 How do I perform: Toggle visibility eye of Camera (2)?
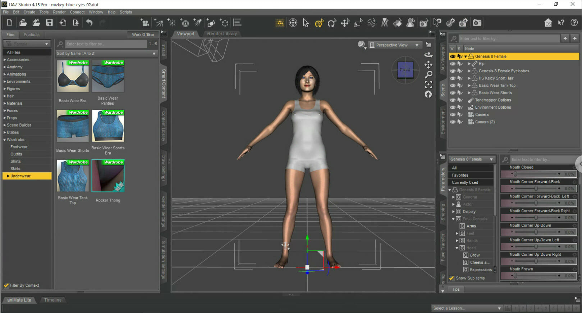pyautogui.click(x=453, y=122)
